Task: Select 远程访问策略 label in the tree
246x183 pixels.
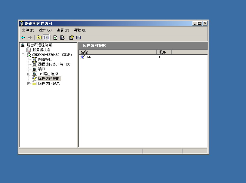Action: point(49,78)
